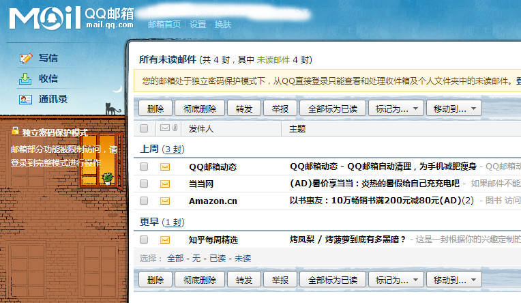Viewport: 521px width, 303px height.
Task: Open 收信 to receive mail
Action: tap(48, 79)
